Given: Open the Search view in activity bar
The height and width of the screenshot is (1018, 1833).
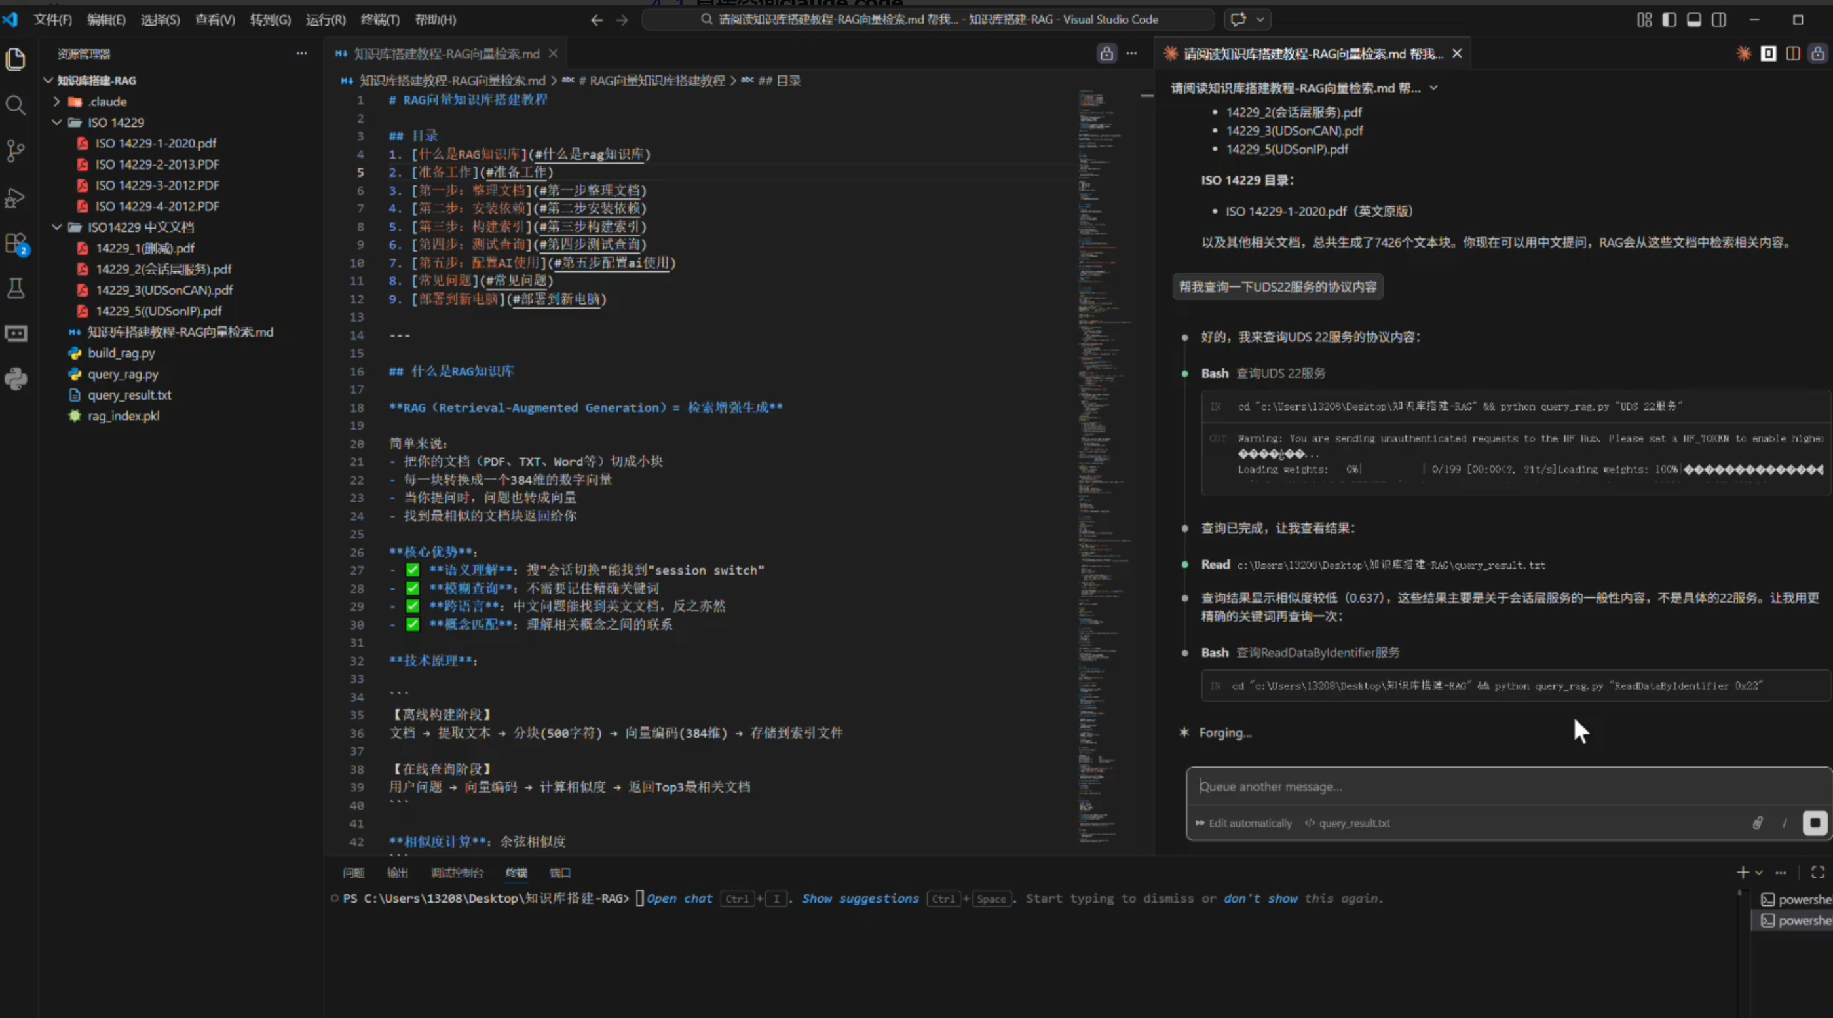Looking at the screenshot, I should (16, 106).
